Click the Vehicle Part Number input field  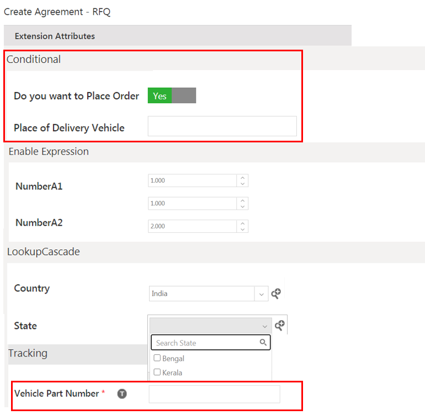click(214, 394)
